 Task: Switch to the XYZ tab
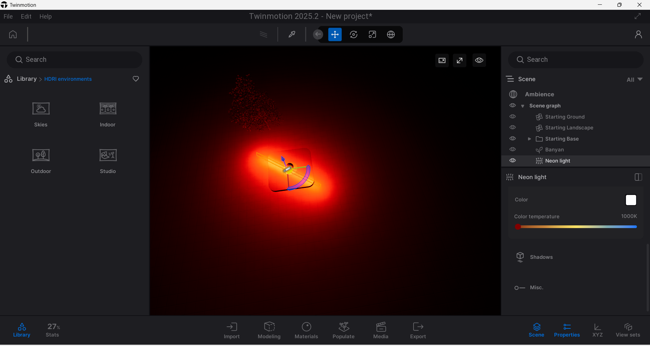point(597,330)
